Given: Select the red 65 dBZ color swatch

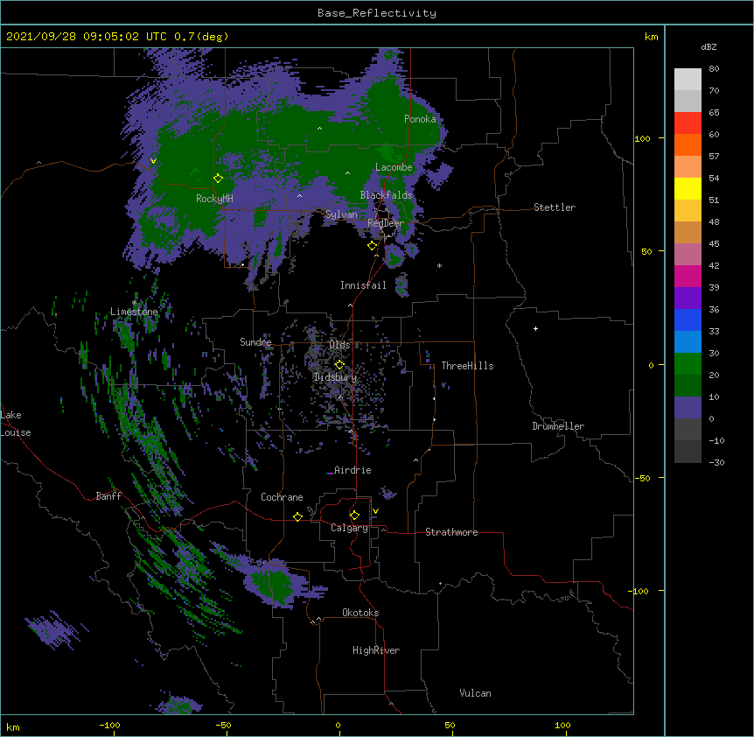Looking at the screenshot, I should pos(688,123).
